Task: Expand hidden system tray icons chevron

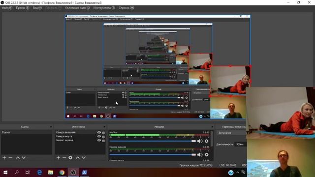Action: 238,173
